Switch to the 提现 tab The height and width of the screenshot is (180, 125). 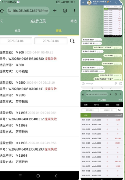[x=59, y=31]
